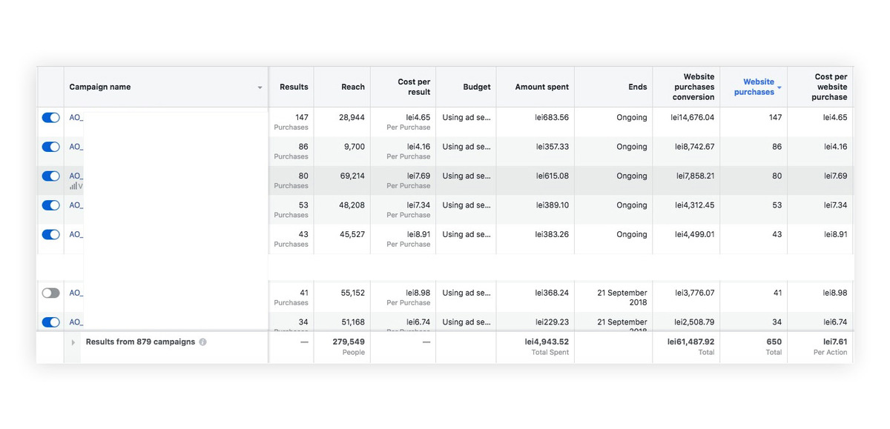Click the Cost per result column header

pos(413,87)
